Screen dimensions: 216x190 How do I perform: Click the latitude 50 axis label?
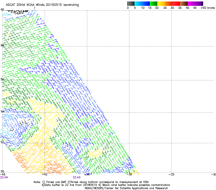click(x=2, y=171)
